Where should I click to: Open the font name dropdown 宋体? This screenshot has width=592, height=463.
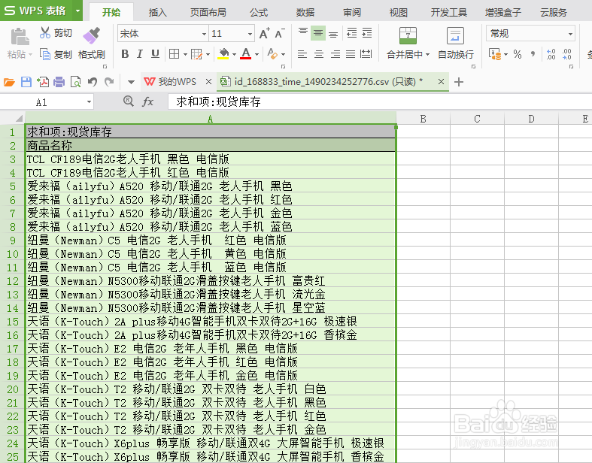pos(204,34)
